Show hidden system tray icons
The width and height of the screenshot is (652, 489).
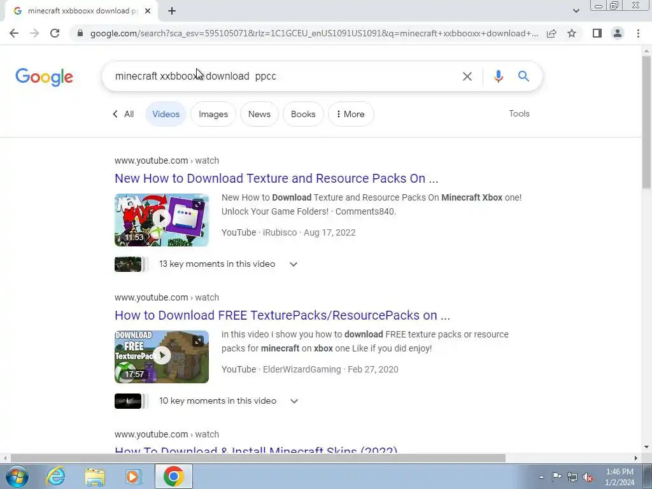(541, 477)
